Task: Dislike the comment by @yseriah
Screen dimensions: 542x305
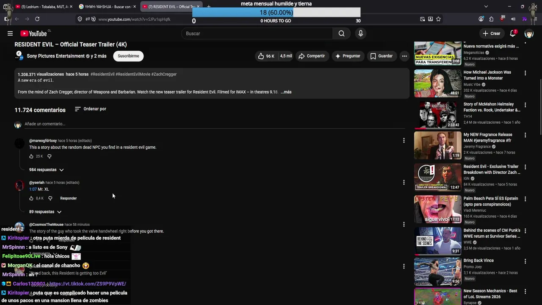Action: pyautogui.click(x=50, y=198)
